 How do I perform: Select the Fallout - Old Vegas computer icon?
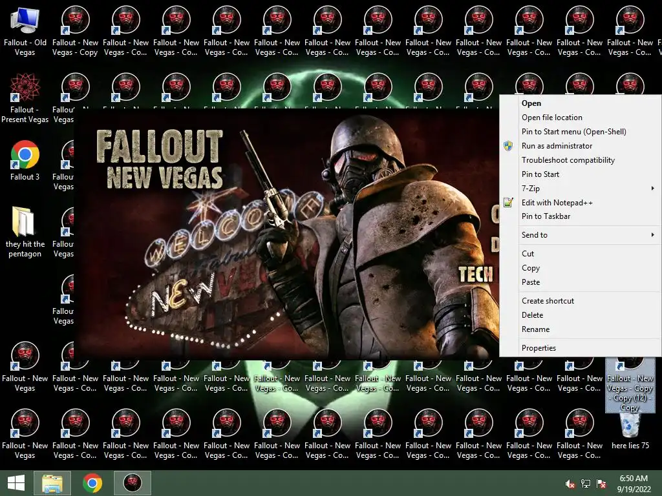(25, 32)
